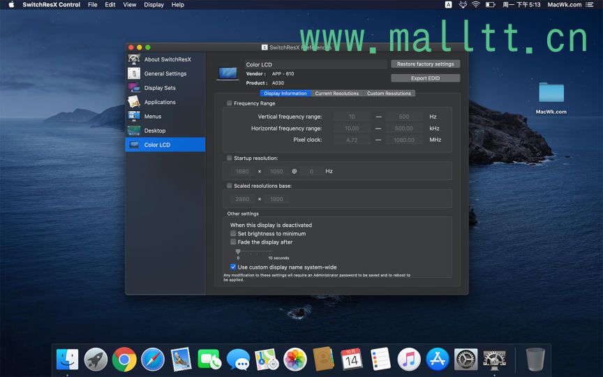
Task: Click battery icon in menu bar
Action: [491, 5]
